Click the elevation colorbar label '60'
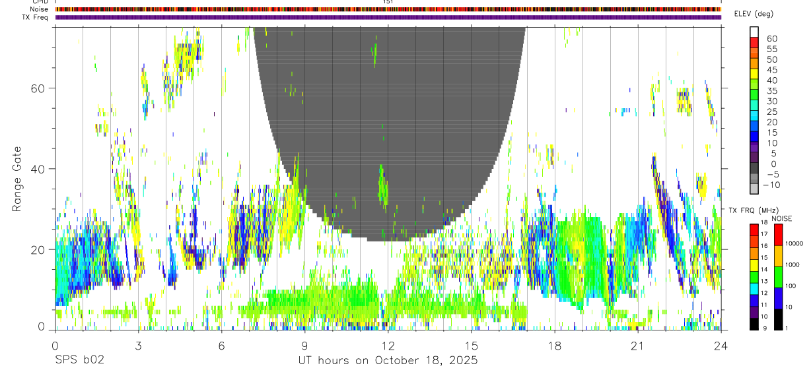Image resolution: width=811 pixels, height=374 pixels. pos(771,39)
